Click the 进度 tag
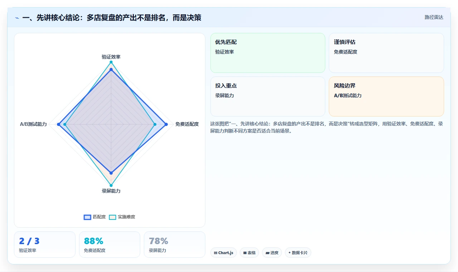 coord(272,253)
